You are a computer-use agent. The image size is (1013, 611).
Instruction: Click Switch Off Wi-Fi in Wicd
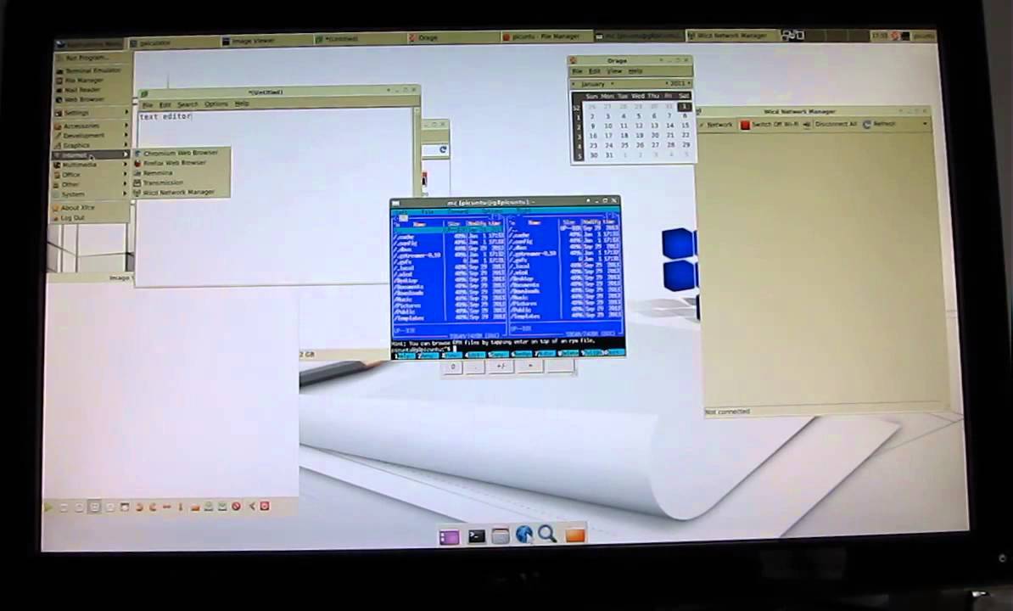(x=770, y=125)
